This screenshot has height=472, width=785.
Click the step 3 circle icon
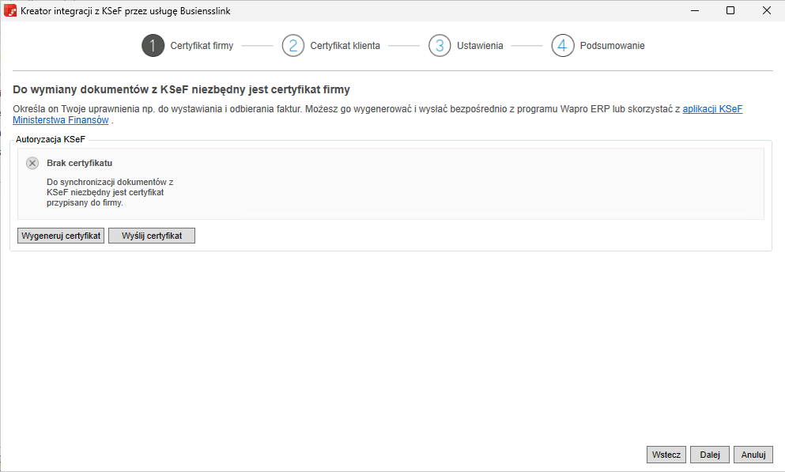tap(440, 46)
